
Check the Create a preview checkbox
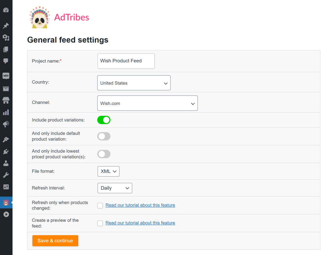click(x=100, y=223)
